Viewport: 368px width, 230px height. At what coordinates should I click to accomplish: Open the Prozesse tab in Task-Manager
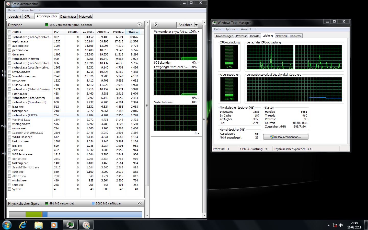pyautogui.click(x=241, y=36)
